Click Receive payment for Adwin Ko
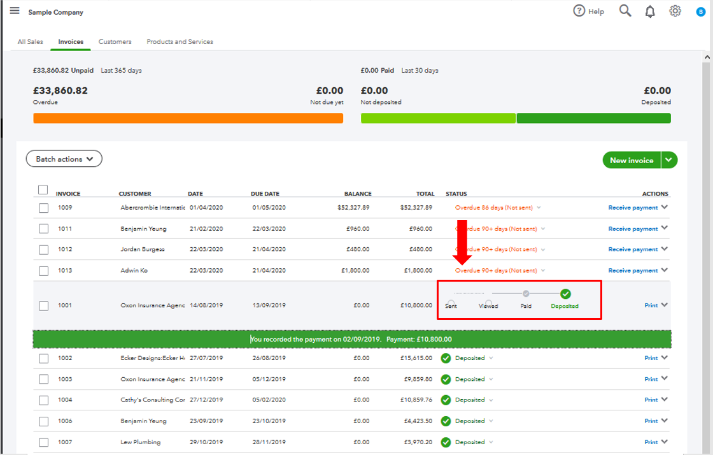The image size is (713, 455). click(x=633, y=270)
